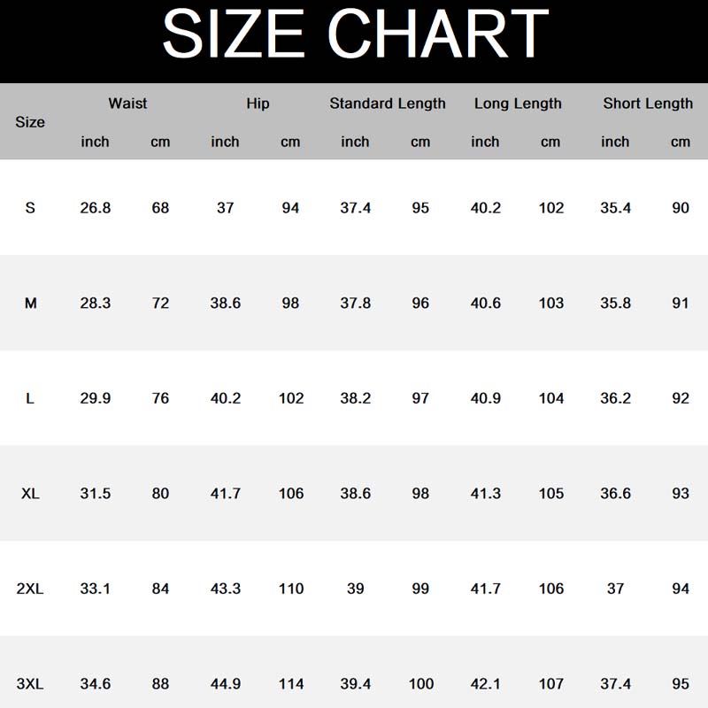Select short length cm value 90 for S
This screenshot has height=708, width=708.
[681, 208]
